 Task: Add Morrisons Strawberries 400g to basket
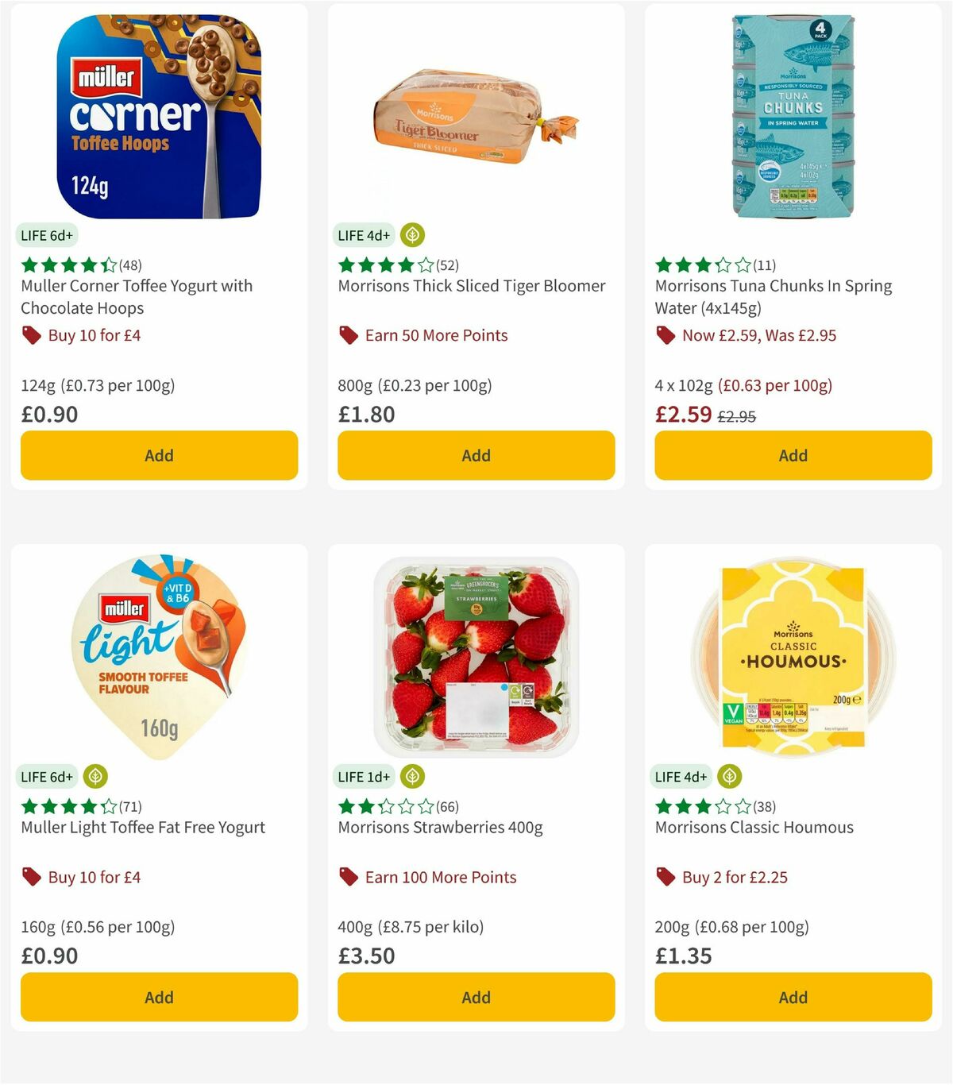tap(476, 997)
